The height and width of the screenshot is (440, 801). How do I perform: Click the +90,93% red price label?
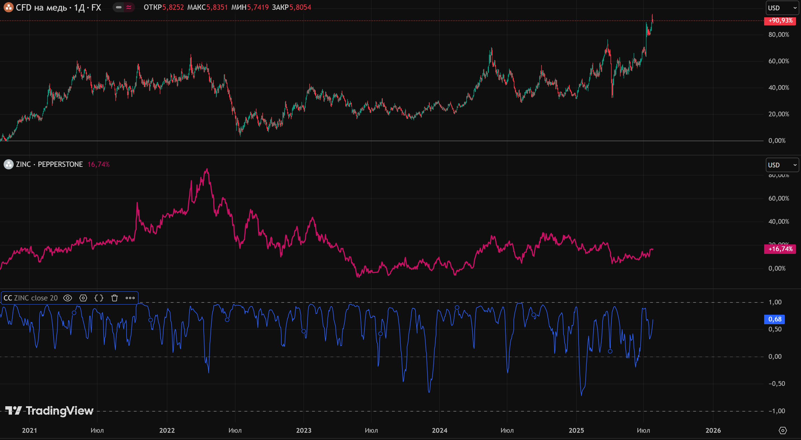tap(780, 21)
